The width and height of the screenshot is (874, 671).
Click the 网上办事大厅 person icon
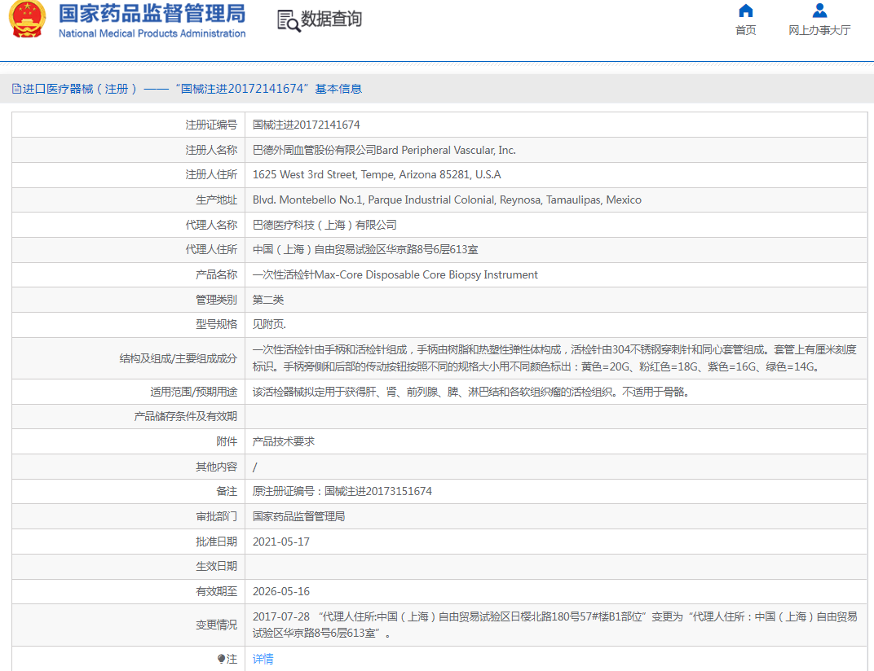click(819, 11)
